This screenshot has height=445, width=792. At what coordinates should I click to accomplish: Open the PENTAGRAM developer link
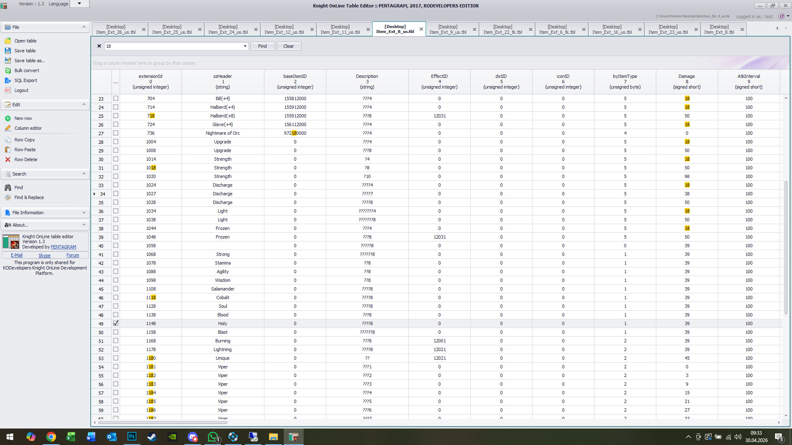[64, 247]
